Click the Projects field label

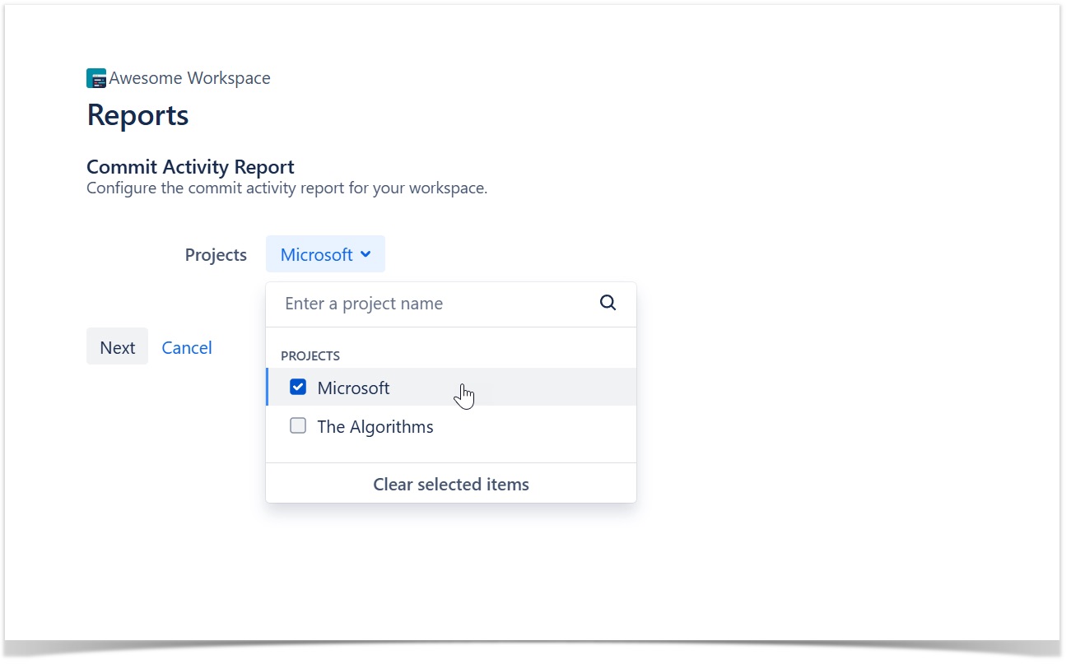pos(216,255)
